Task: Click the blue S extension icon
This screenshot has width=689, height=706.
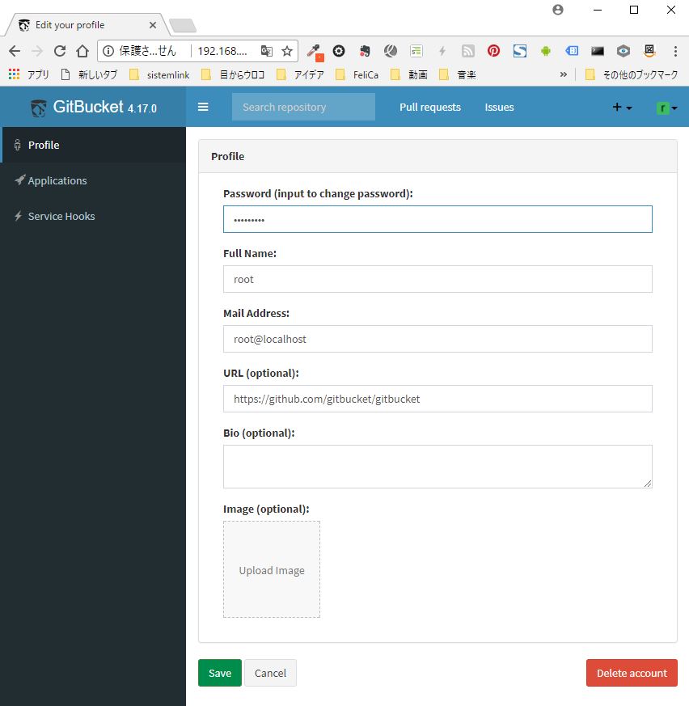Action: click(x=520, y=51)
